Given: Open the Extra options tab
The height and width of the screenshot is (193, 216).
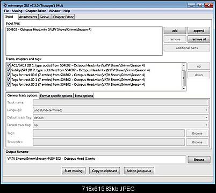Looking at the screenshot, I should click(x=84, y=96).
